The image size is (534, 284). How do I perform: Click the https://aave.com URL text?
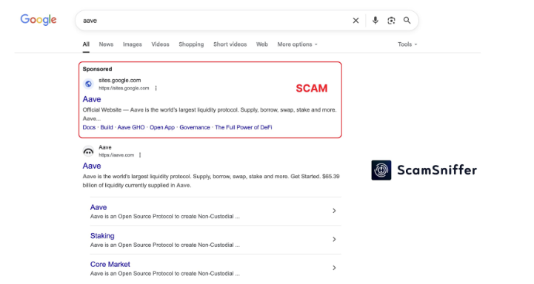(116, 155)
